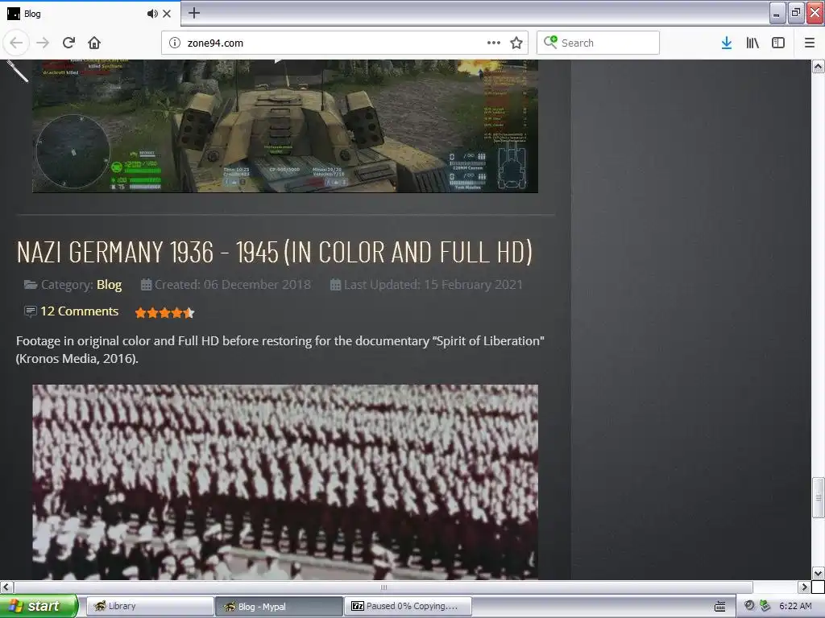This screenshot has height=618, width=825.
Task: Click the sword icon at page top-left
Action: click(17, 71)
